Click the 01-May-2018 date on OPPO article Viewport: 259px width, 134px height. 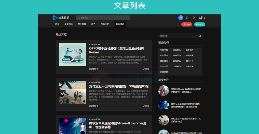coord(95,44)
